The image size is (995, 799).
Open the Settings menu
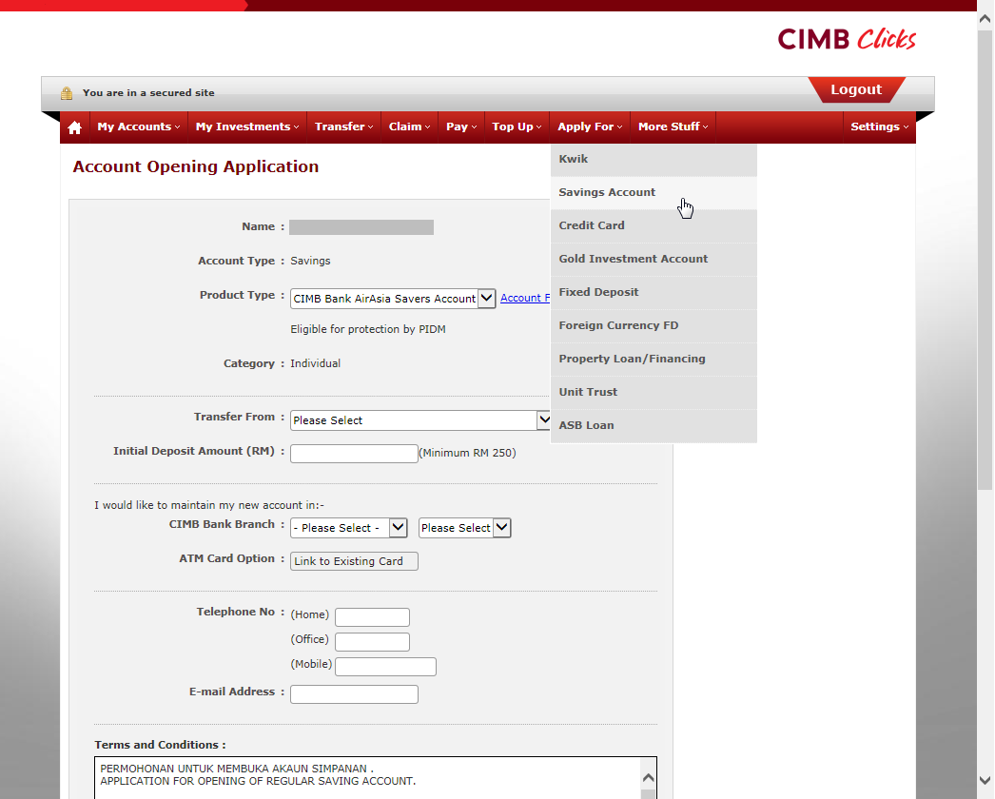[x=880, y=127]
